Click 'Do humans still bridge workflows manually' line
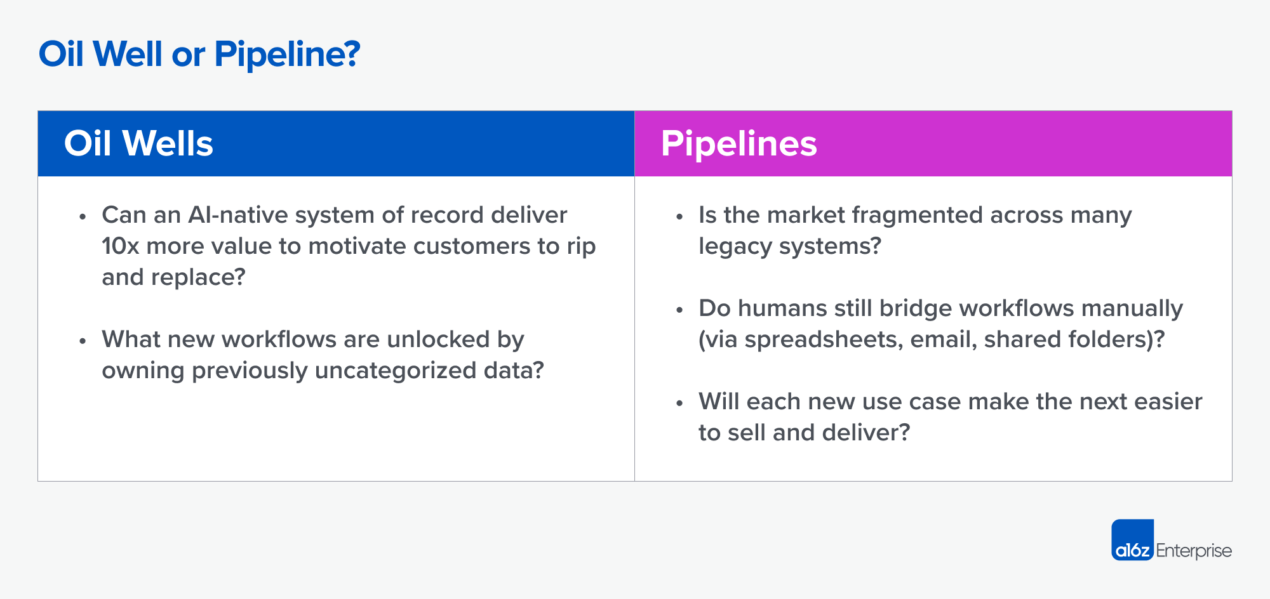This screenshot has width=1270, height=599. tap(940, 309)
